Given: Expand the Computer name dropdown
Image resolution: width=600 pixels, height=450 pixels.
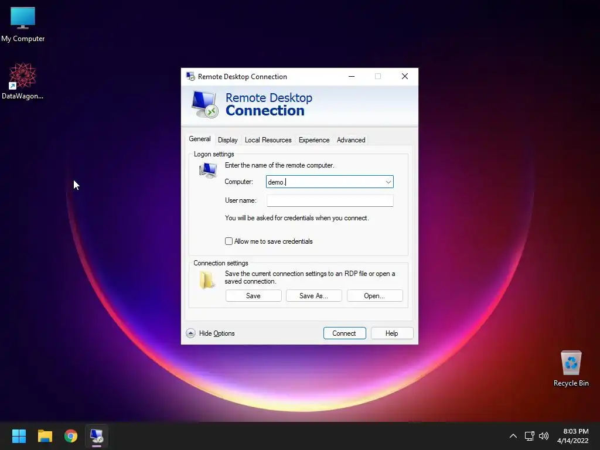Looking at the screenshot, I should pyautogui.click(x=388, y=182).
